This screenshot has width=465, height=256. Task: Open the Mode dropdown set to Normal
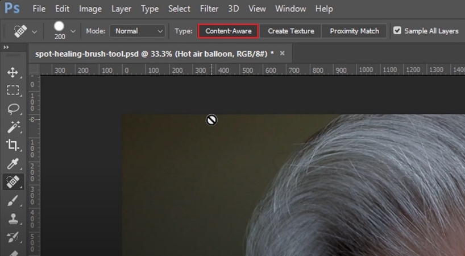click(x=138, y=31)
